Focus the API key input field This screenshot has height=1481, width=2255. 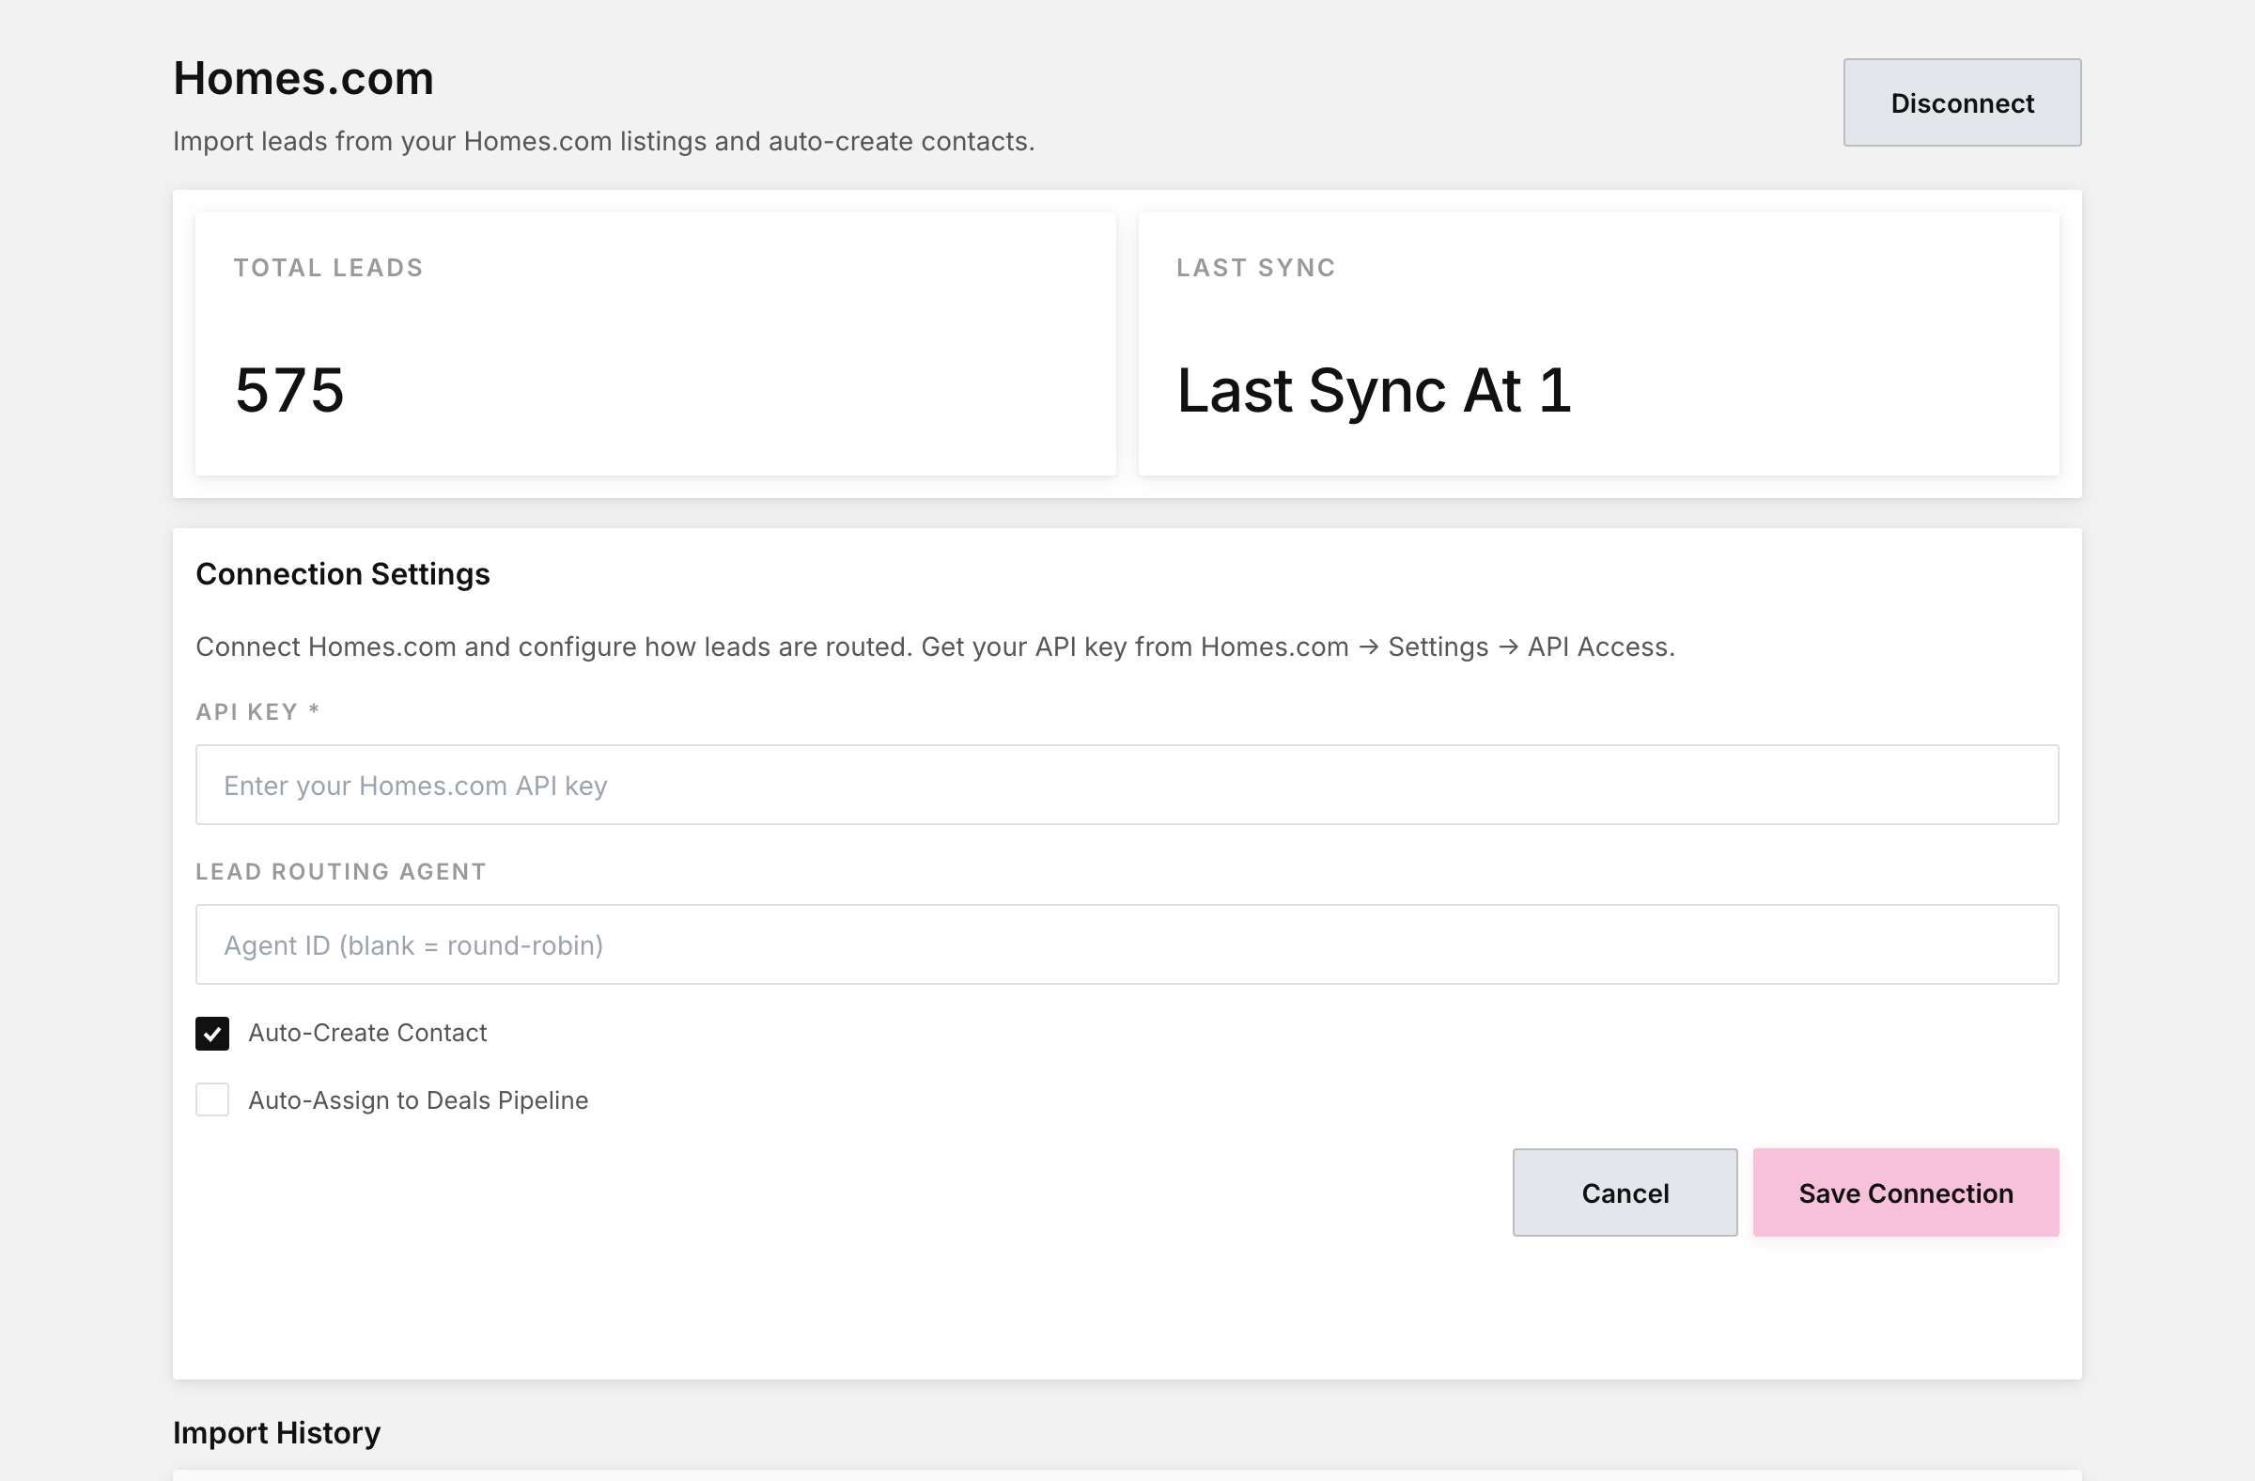[x=1127, y=785]
